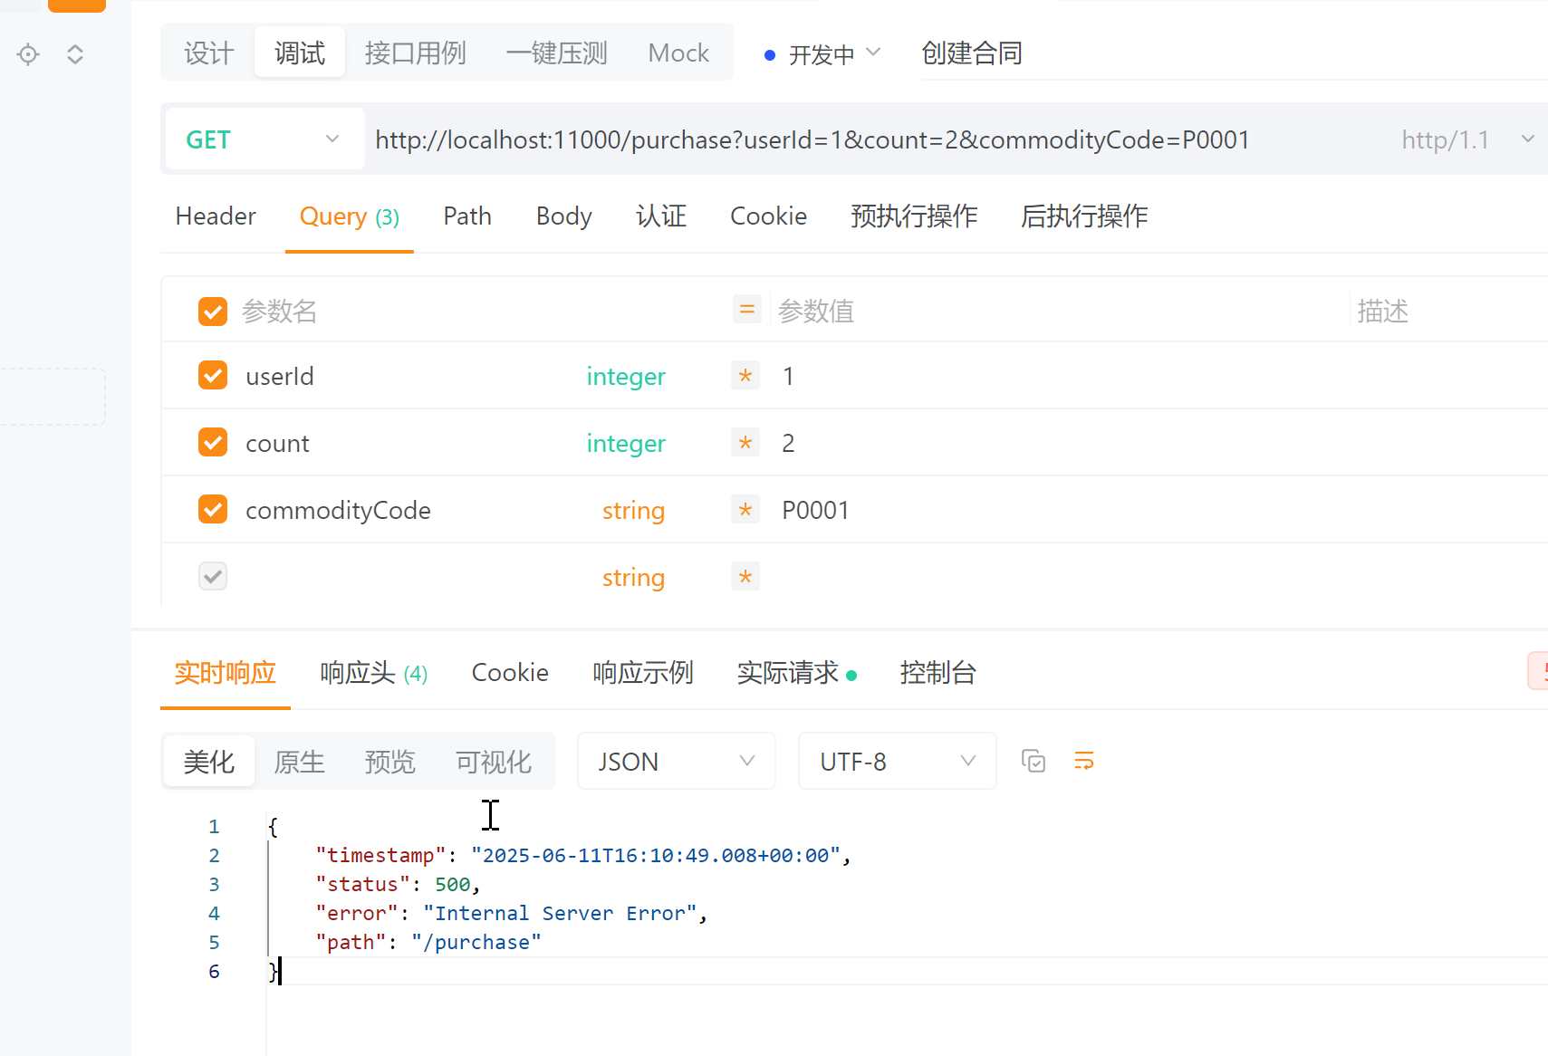Click the status 500 value
Viewport: 1548px width, 1056px height.
click(x=452, y=884)
